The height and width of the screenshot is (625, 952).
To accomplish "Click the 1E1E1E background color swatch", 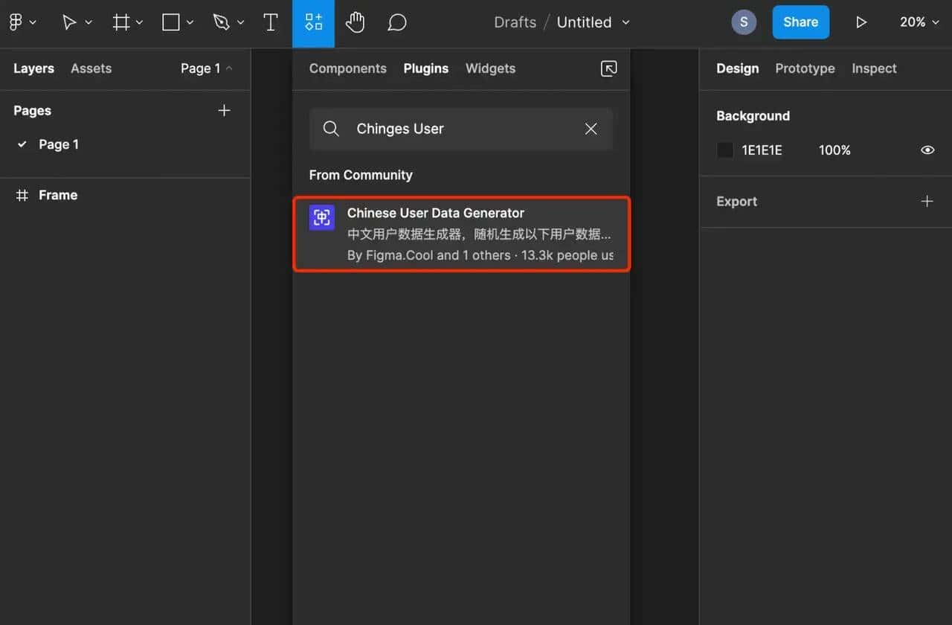I will pyautogui.click(x=725, y=150).
